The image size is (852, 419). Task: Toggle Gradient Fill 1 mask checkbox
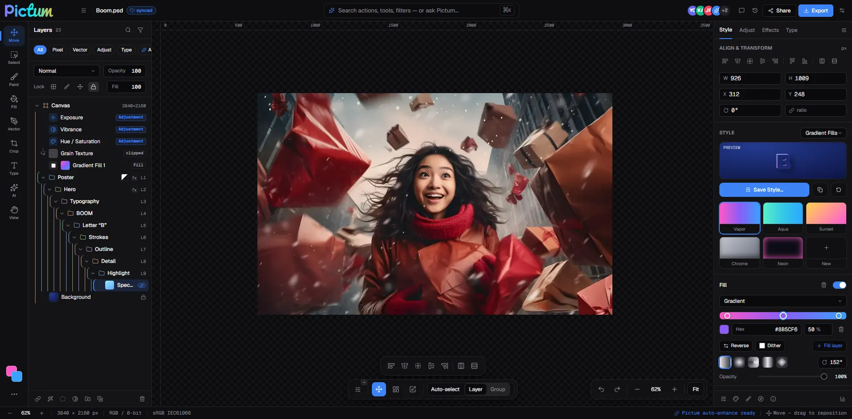[53, 165]
